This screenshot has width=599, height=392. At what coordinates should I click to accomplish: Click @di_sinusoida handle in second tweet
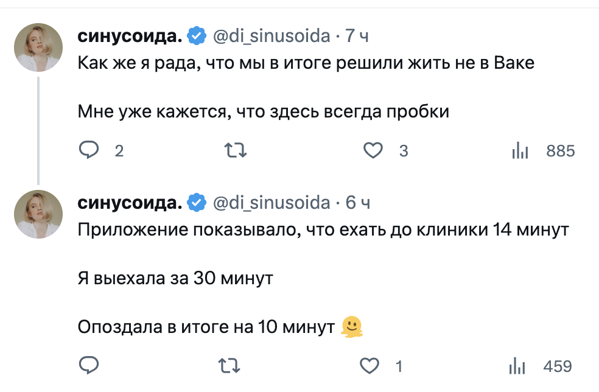(x=270, y=203)
